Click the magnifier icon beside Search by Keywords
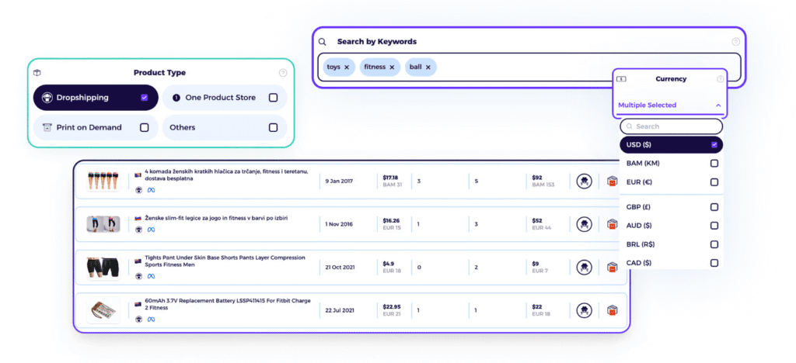The width and height of the screenshot is (796, 363). pyautogui.click(x=323, y=42)
